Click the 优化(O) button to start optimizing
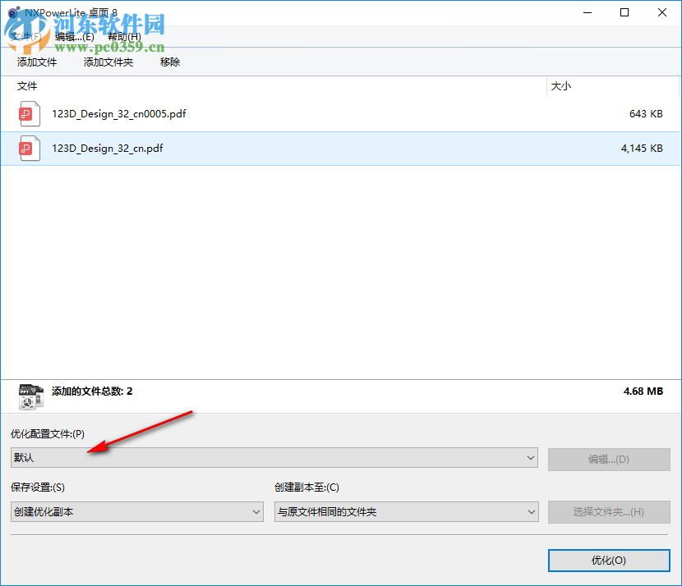682x586 pixels. (x=608, y=561)
